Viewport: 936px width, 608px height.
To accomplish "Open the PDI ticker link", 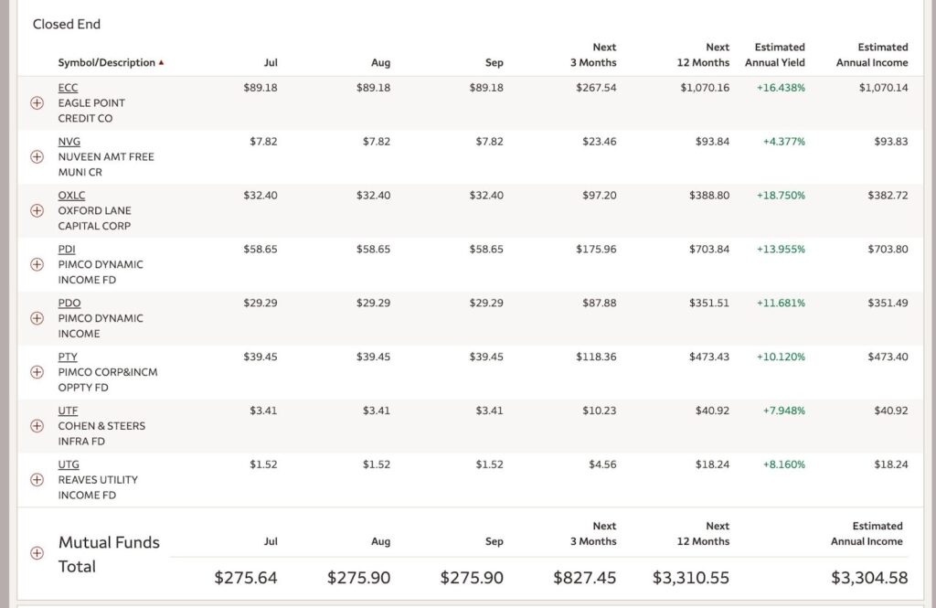I will tap(67, 249).
